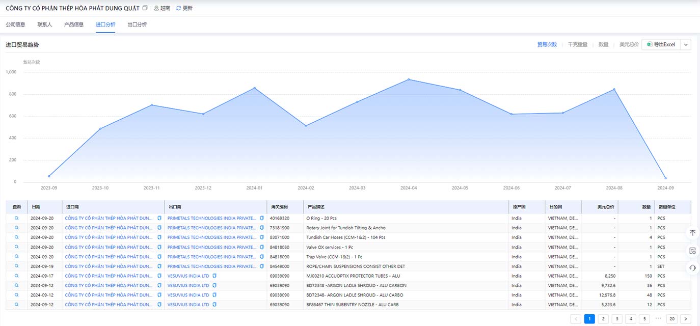The image size is (700, 326).
Task: Click the refresh (更新) icon
Action: pyautogui.click(x=178, y=8)
